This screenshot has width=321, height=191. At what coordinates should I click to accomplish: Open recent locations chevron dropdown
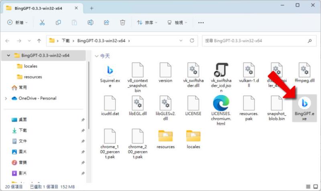29,41
